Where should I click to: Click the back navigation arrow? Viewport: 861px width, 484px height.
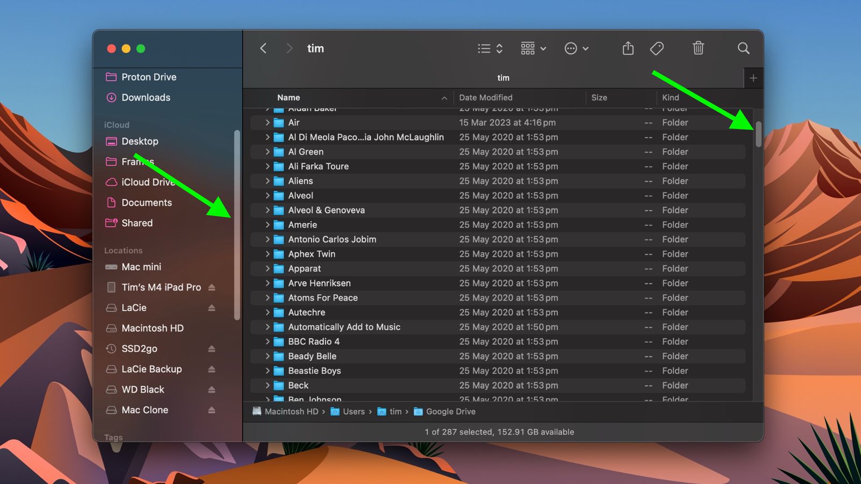pyautogui.click(x=263, y=48)
